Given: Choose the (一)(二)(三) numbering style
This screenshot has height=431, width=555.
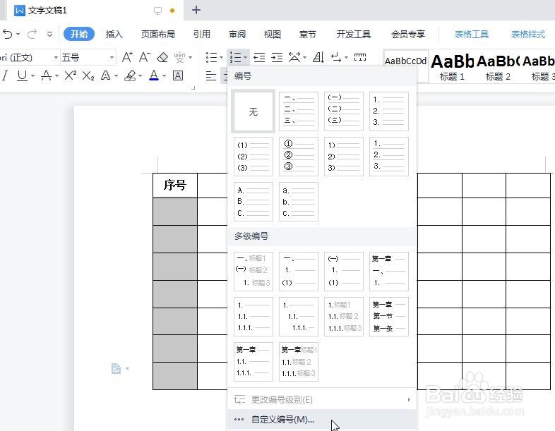Looking at the screenshot, I should [344, 111].
